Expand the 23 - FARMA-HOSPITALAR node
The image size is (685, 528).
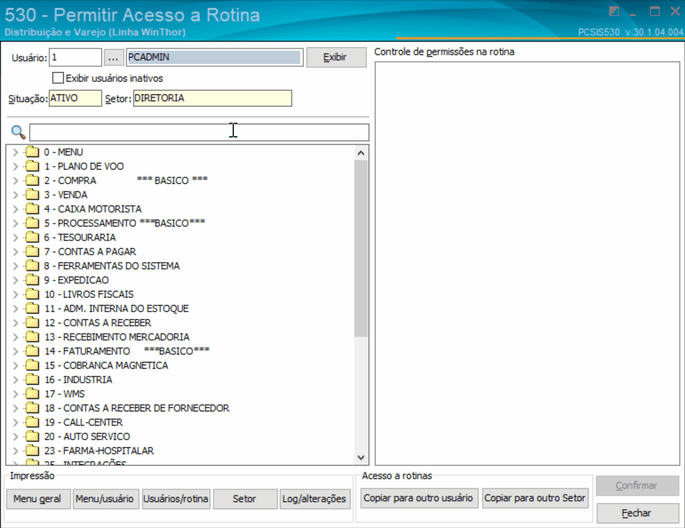(15, 450)
